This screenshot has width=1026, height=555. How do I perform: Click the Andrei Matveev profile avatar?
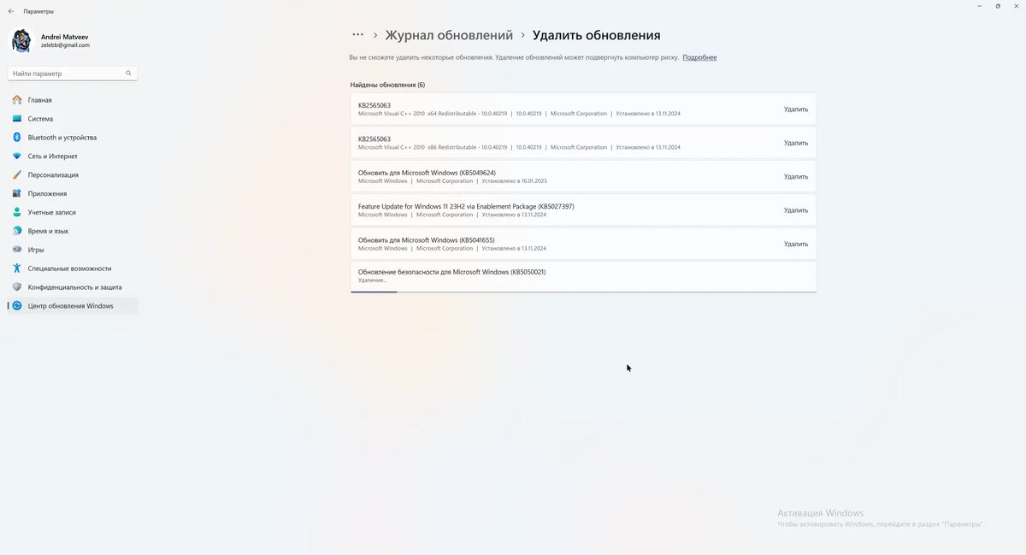[21, 39]
